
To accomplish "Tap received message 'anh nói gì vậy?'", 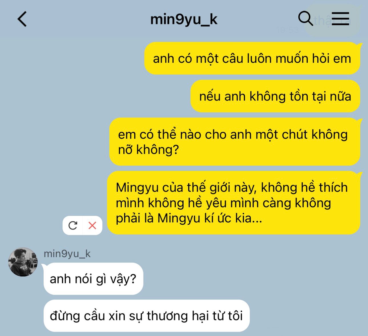I will coord(93,279).
